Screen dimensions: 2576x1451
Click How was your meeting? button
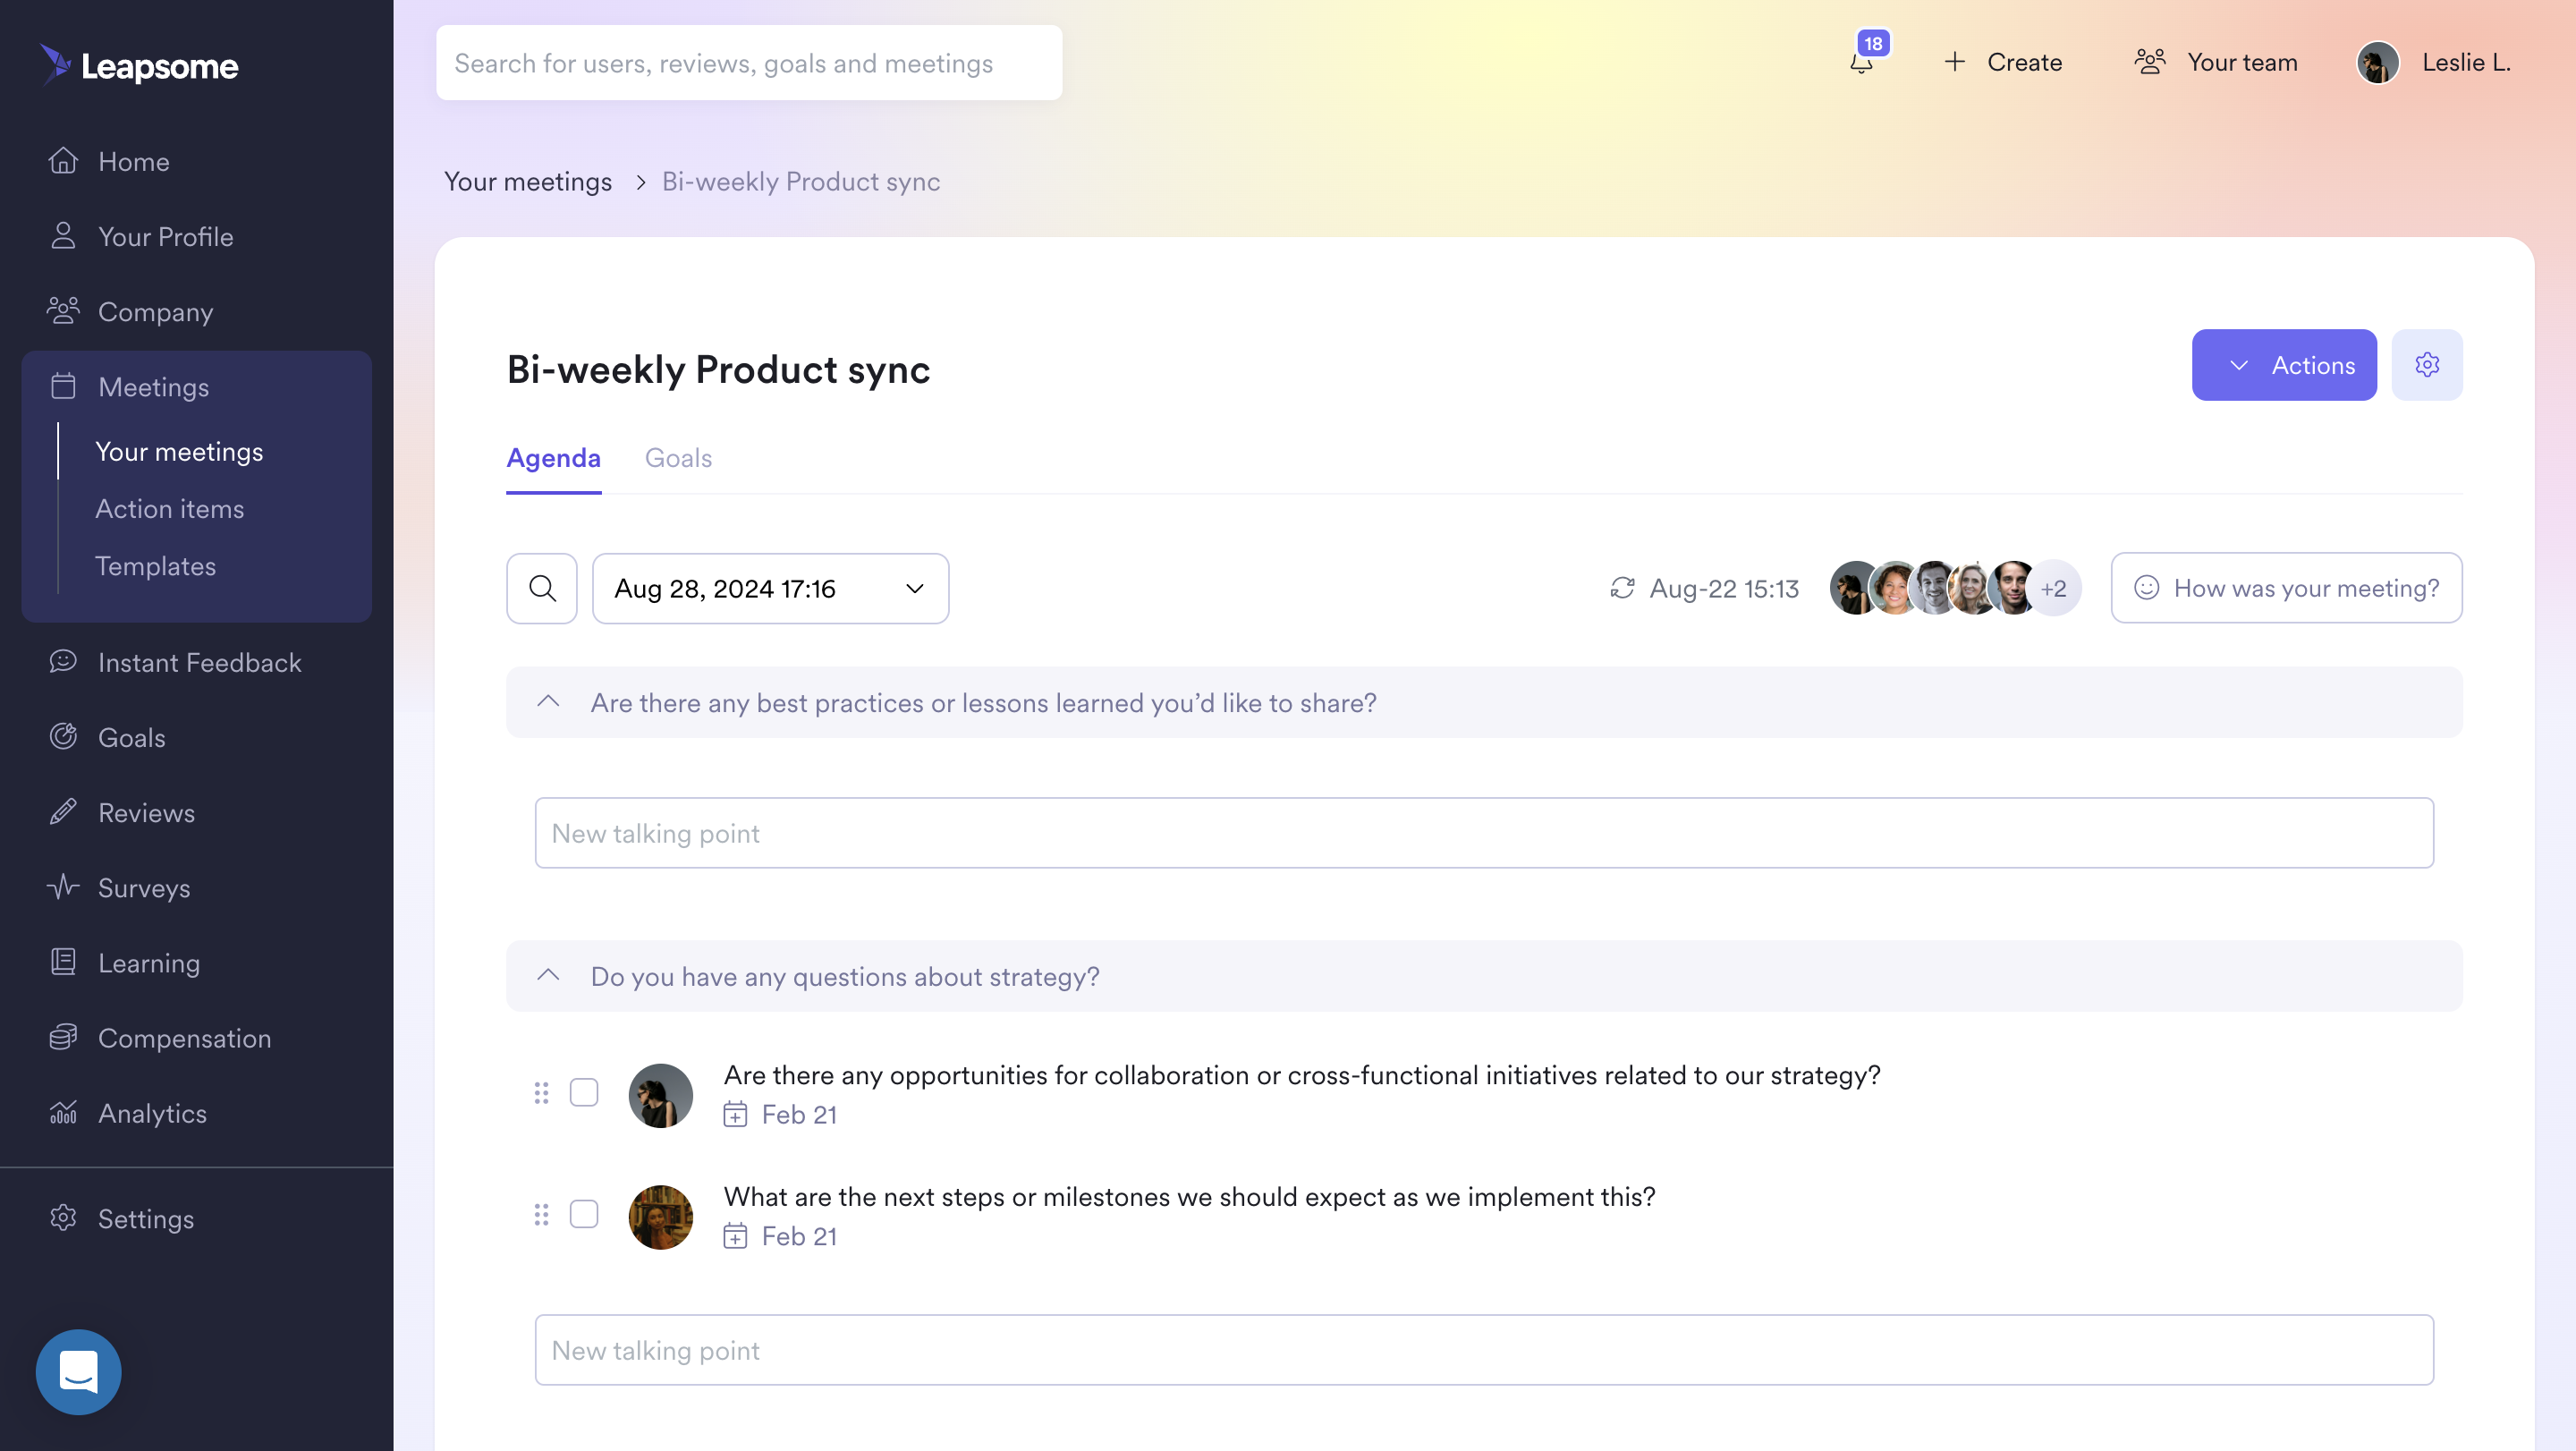2286,588
